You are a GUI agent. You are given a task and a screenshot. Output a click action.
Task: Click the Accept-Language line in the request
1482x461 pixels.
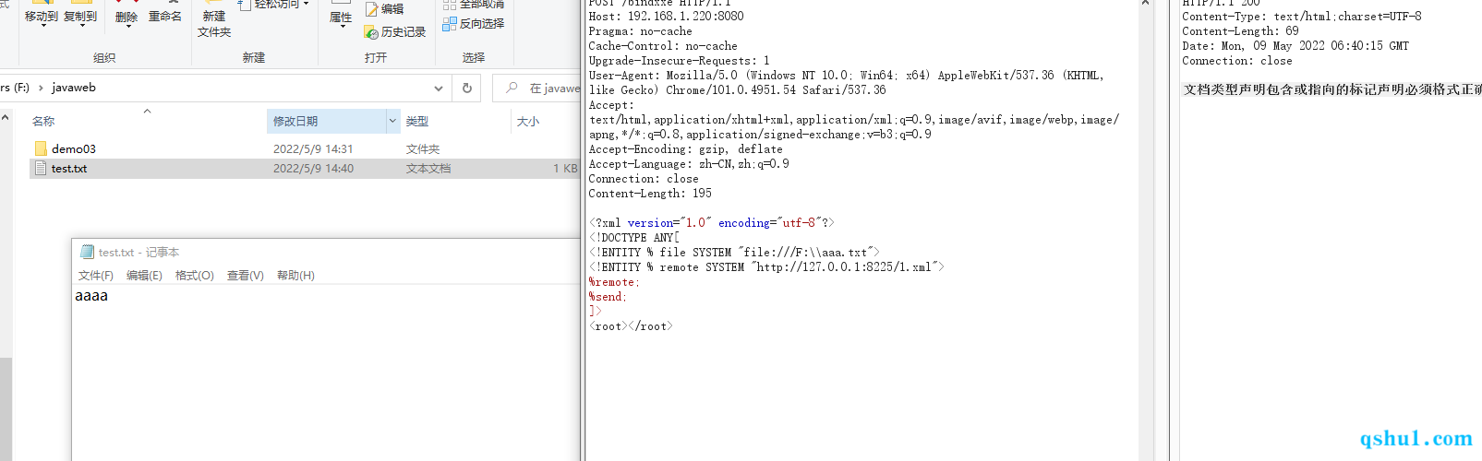[689, 164]
